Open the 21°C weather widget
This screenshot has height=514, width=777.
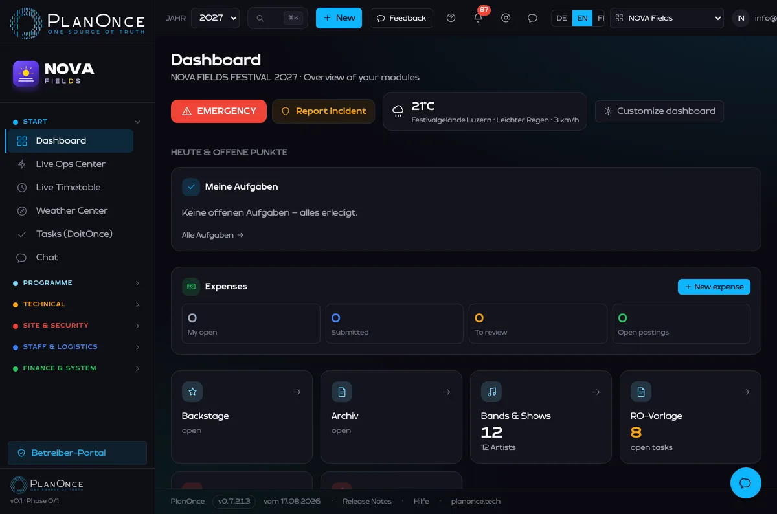485,111
